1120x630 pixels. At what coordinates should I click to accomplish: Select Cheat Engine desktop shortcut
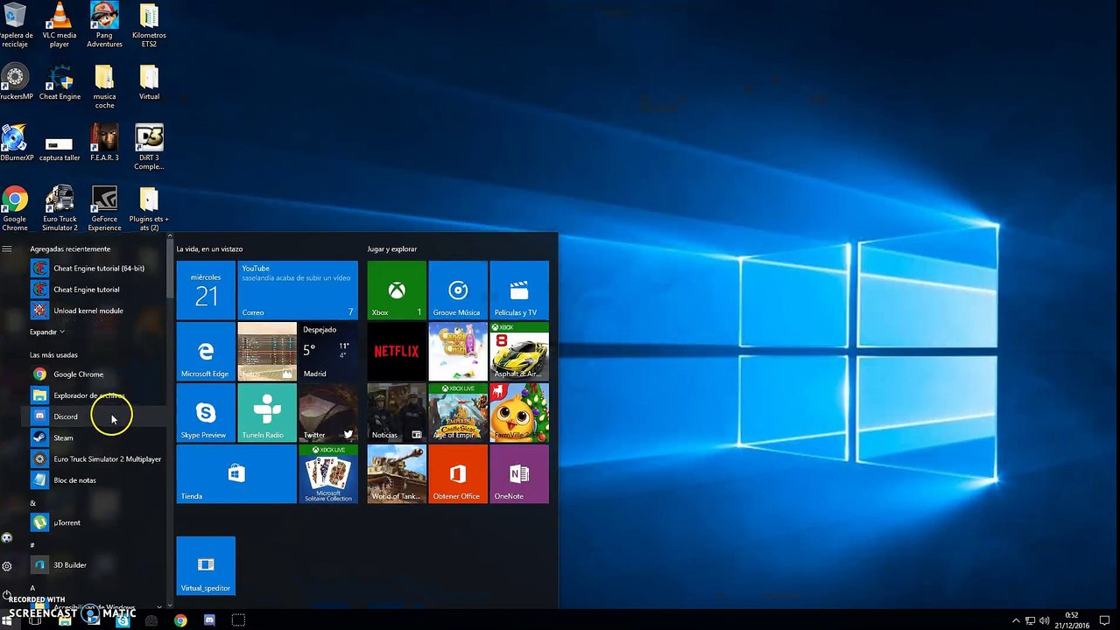60,82
